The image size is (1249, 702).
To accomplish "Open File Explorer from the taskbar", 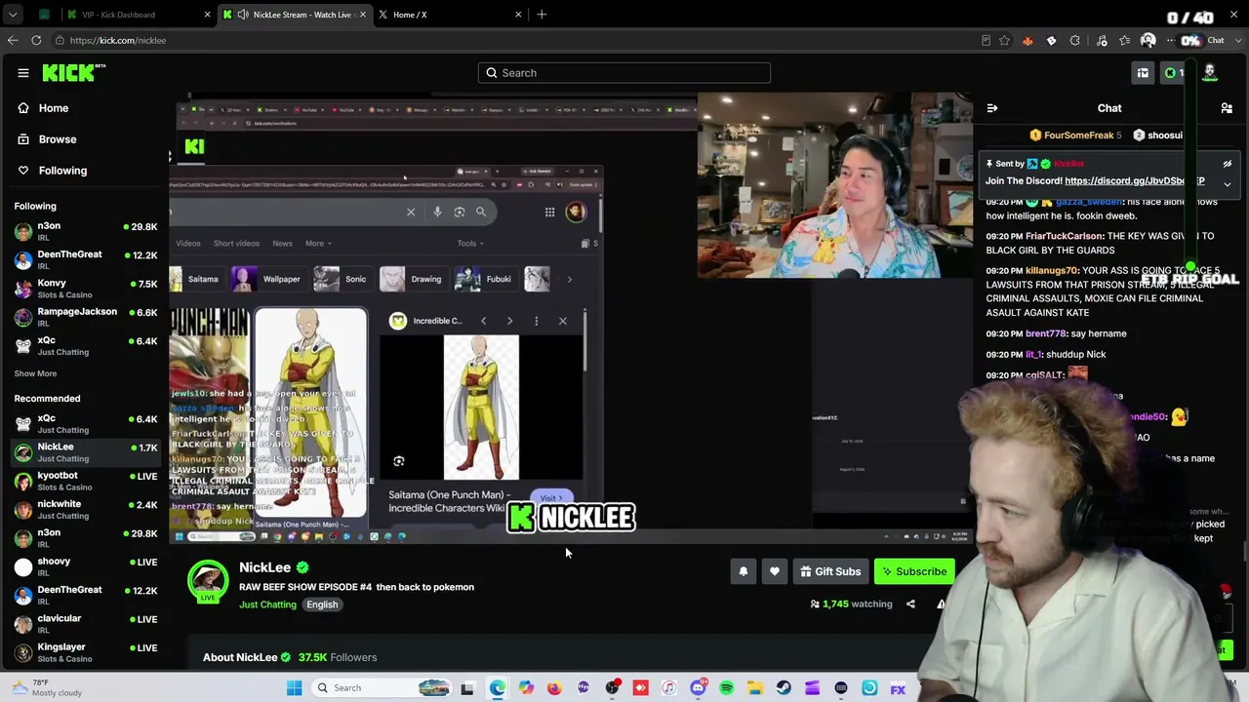I will (x=754, y=688).
